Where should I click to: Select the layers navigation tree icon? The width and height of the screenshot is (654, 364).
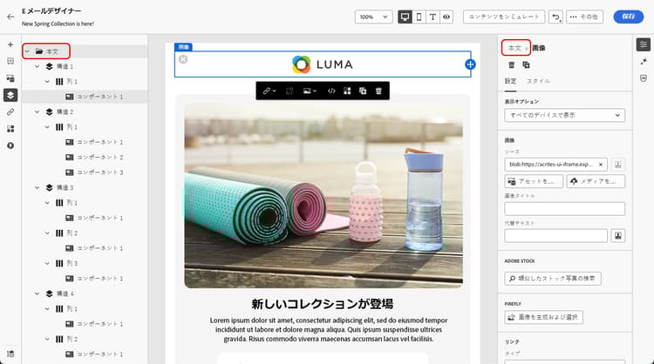pyautogui.click(x=10, y=95)
